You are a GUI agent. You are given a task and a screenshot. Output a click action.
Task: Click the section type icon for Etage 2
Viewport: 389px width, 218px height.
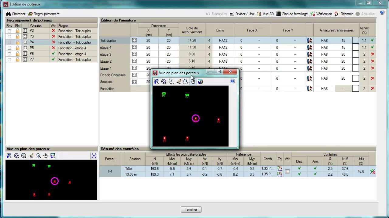pyautogui.click(x=134, y=61)
